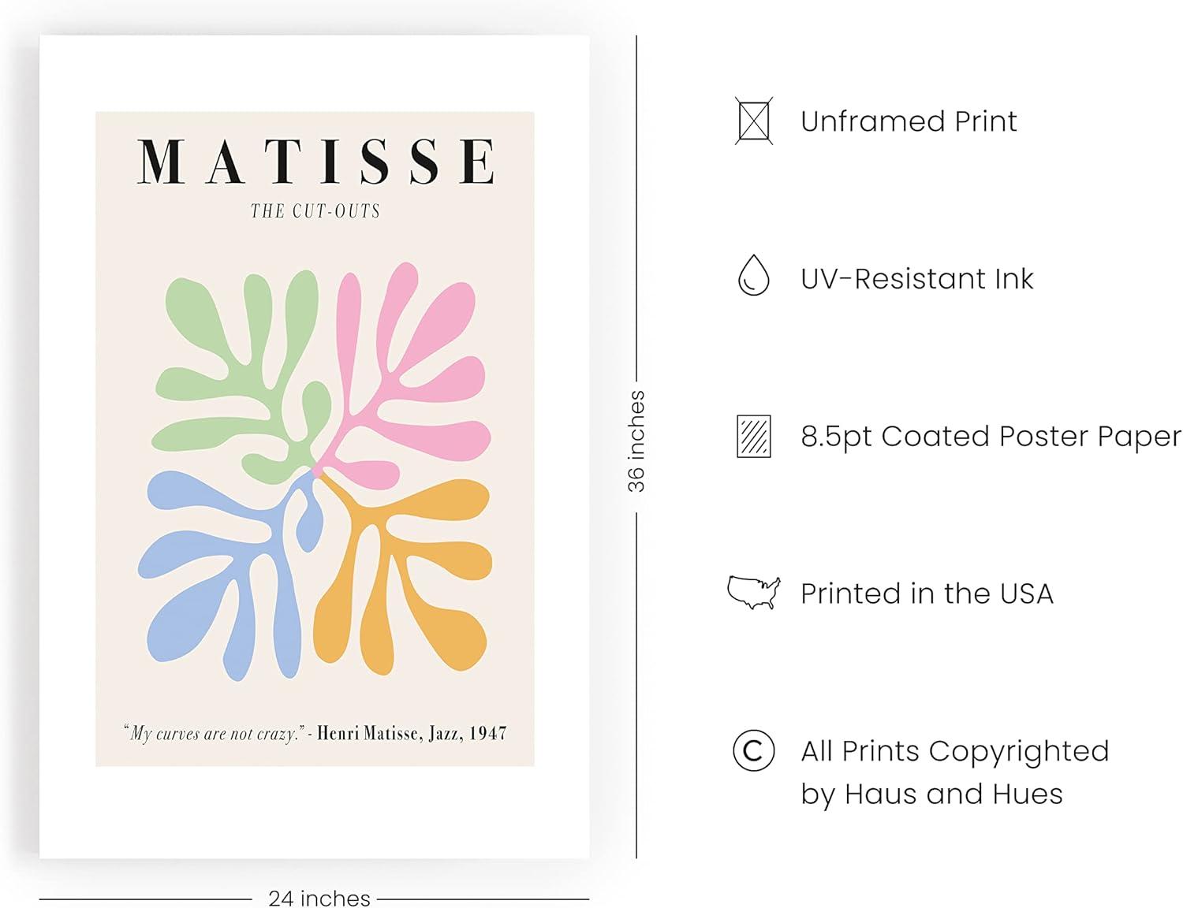
Task: Click the "Printed in the USA" label
Action: tap(927, 594)
